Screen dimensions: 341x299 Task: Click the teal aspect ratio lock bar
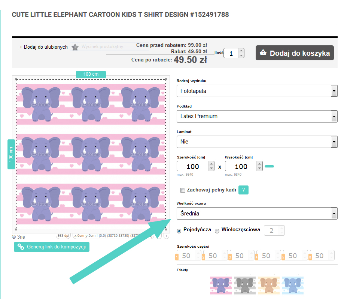click(x=269, y=166)
